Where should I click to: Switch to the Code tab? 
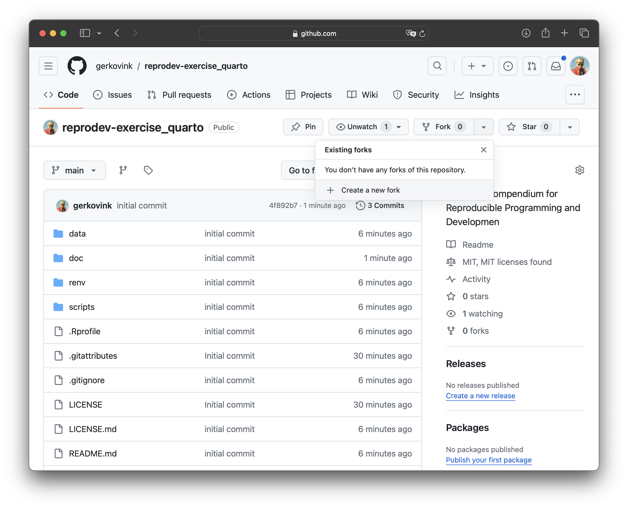coord(61,95)
